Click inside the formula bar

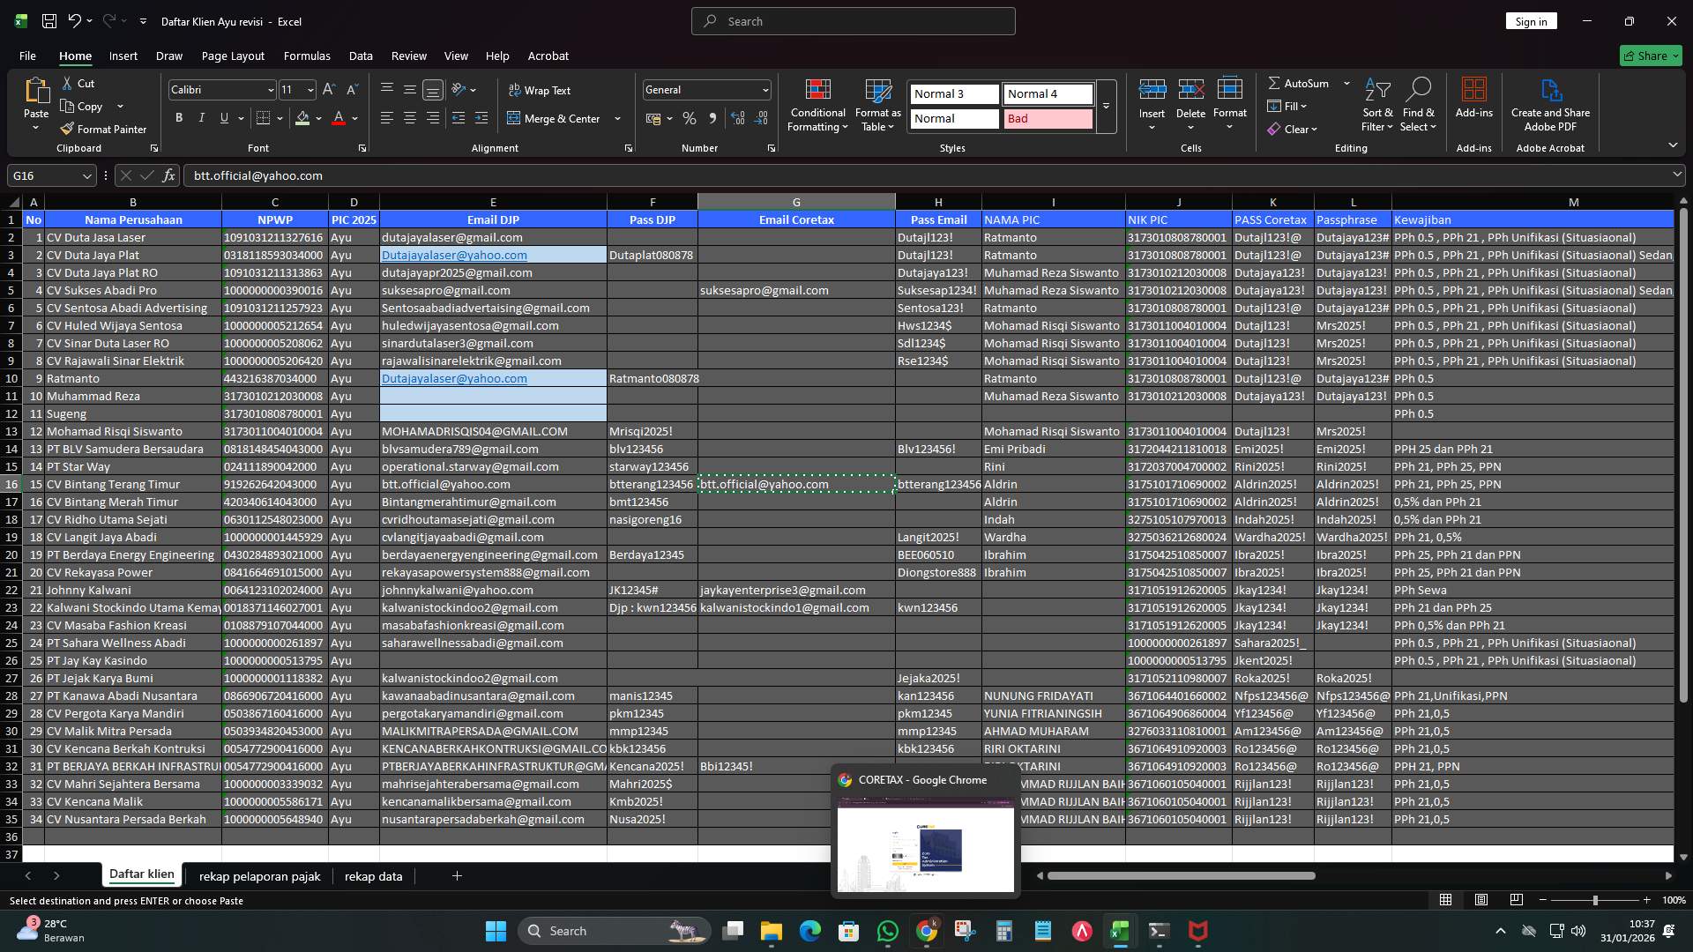(x=617, y=175)
